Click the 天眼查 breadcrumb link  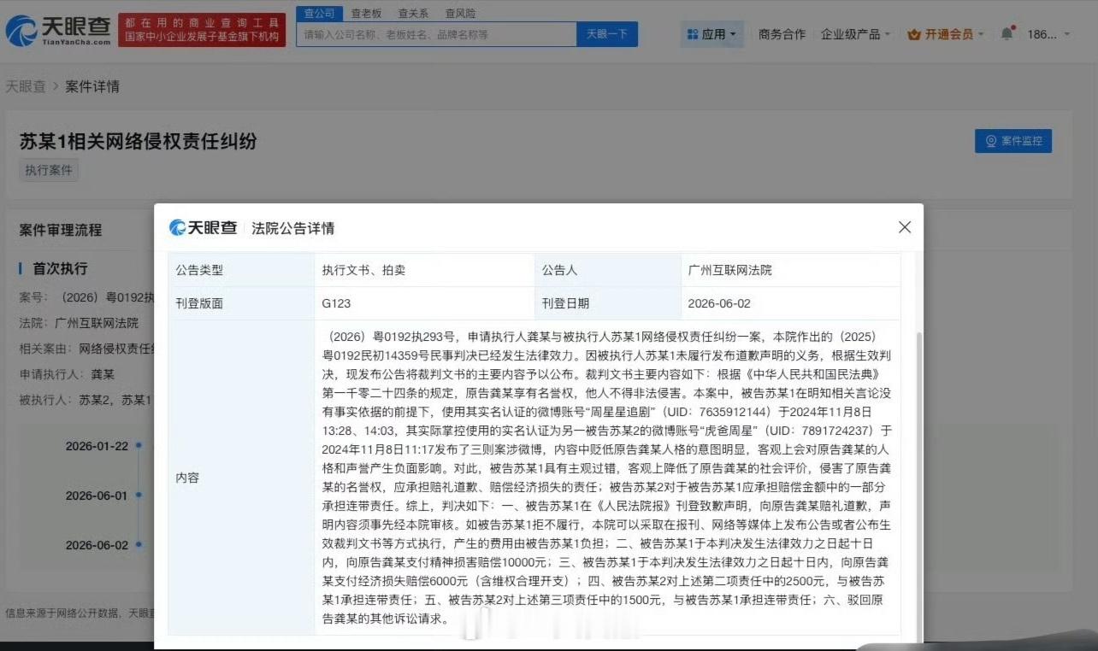[x=26, y=86]
